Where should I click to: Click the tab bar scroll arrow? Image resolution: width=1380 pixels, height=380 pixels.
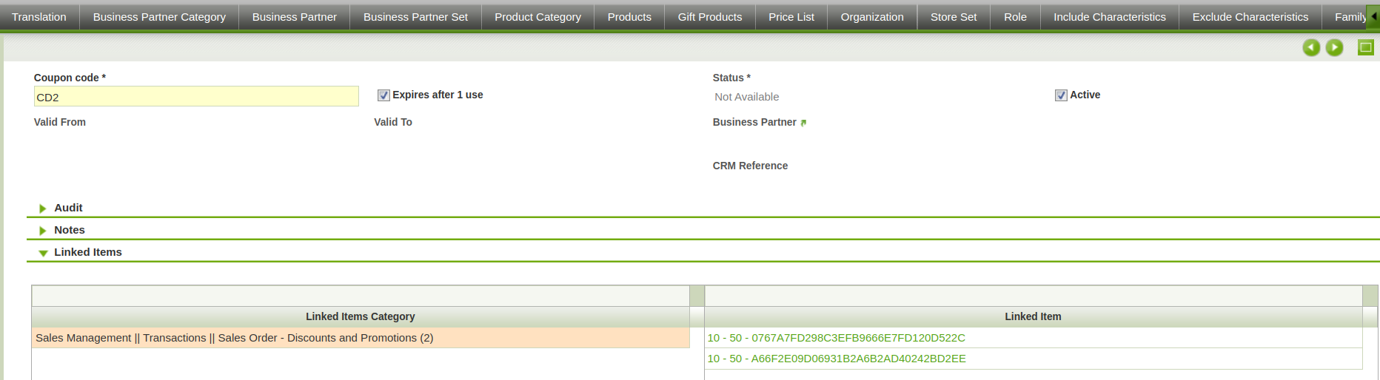(x=1373, y=16)
